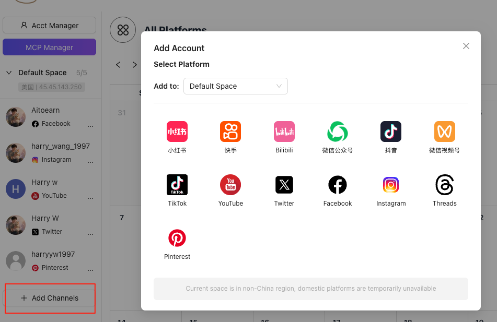497x322 pixels.
Task: Click the Add Channels button
Action: pos(50,298)
